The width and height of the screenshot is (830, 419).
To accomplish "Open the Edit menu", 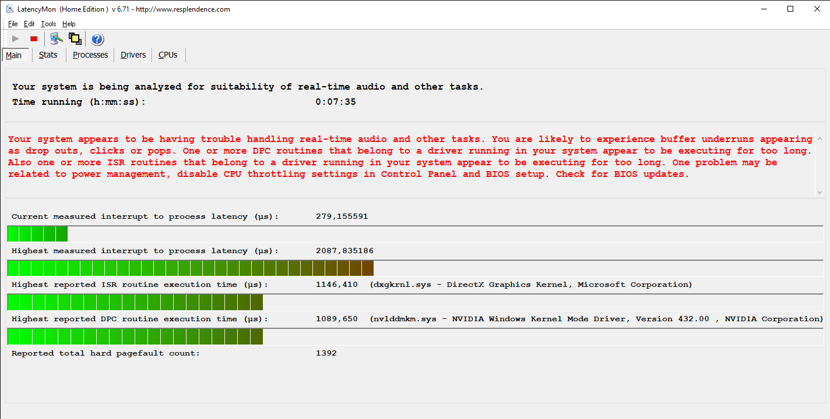I will 29,24.
